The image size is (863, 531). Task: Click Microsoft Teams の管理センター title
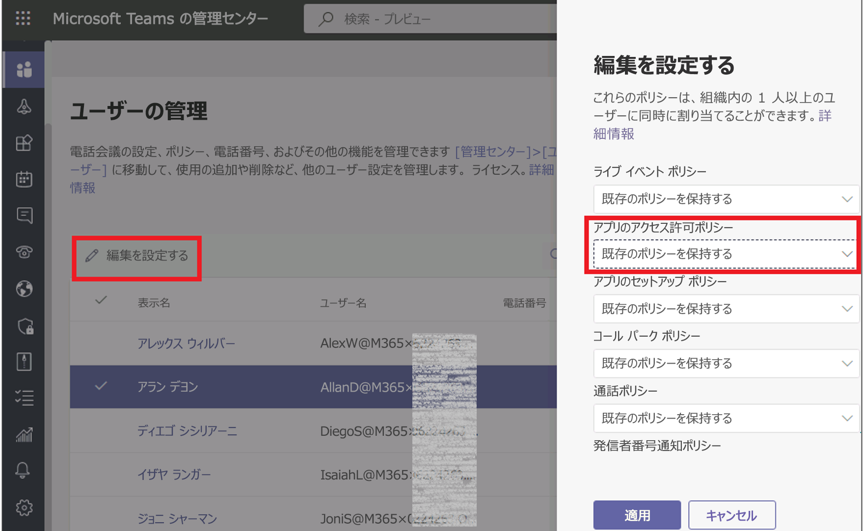point(161,19)
